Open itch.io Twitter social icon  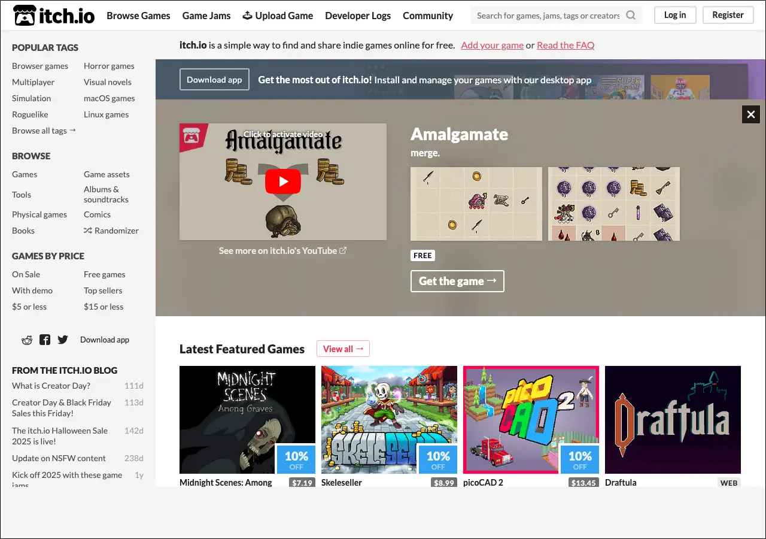[63, 340]
